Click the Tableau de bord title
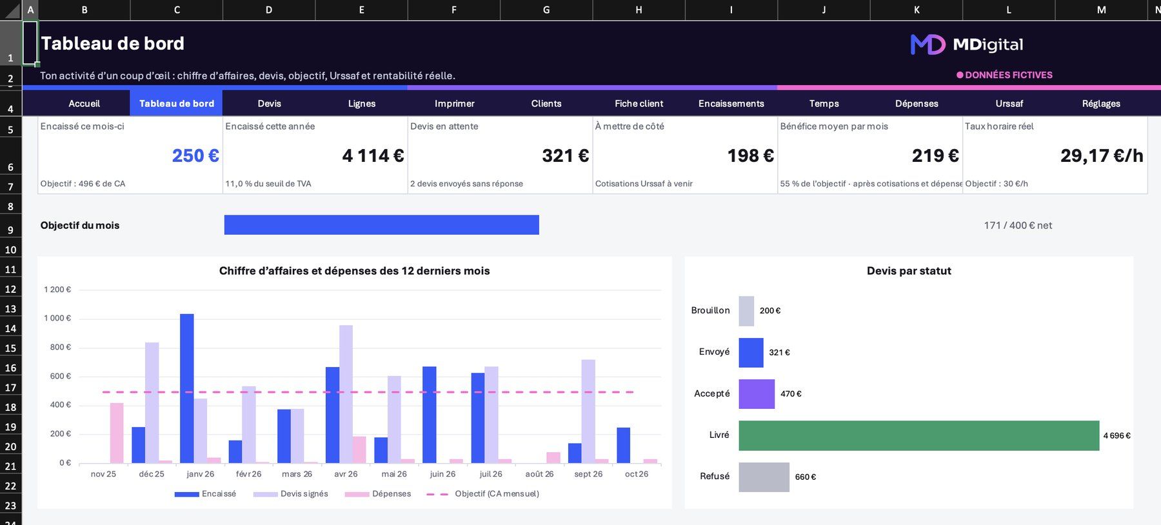 click(x=113, y=43)
